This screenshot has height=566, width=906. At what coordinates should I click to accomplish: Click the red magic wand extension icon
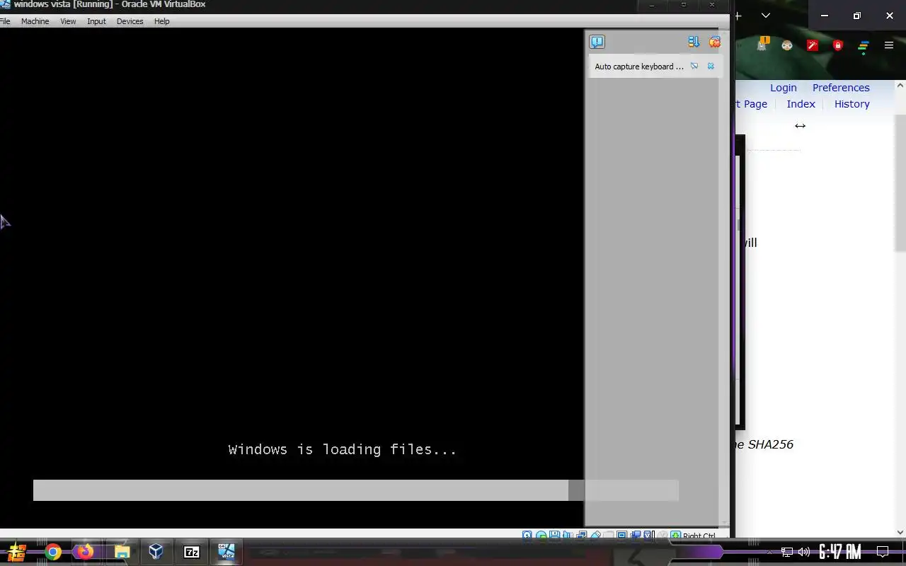point(813,45)
